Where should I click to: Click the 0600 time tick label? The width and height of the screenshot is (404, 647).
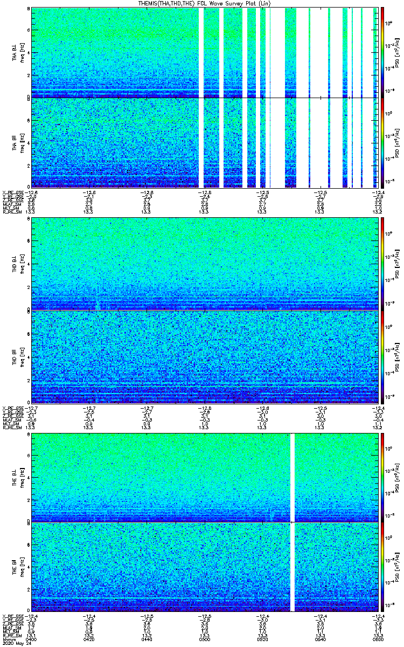pyautogui.click(x=377, y=640)
